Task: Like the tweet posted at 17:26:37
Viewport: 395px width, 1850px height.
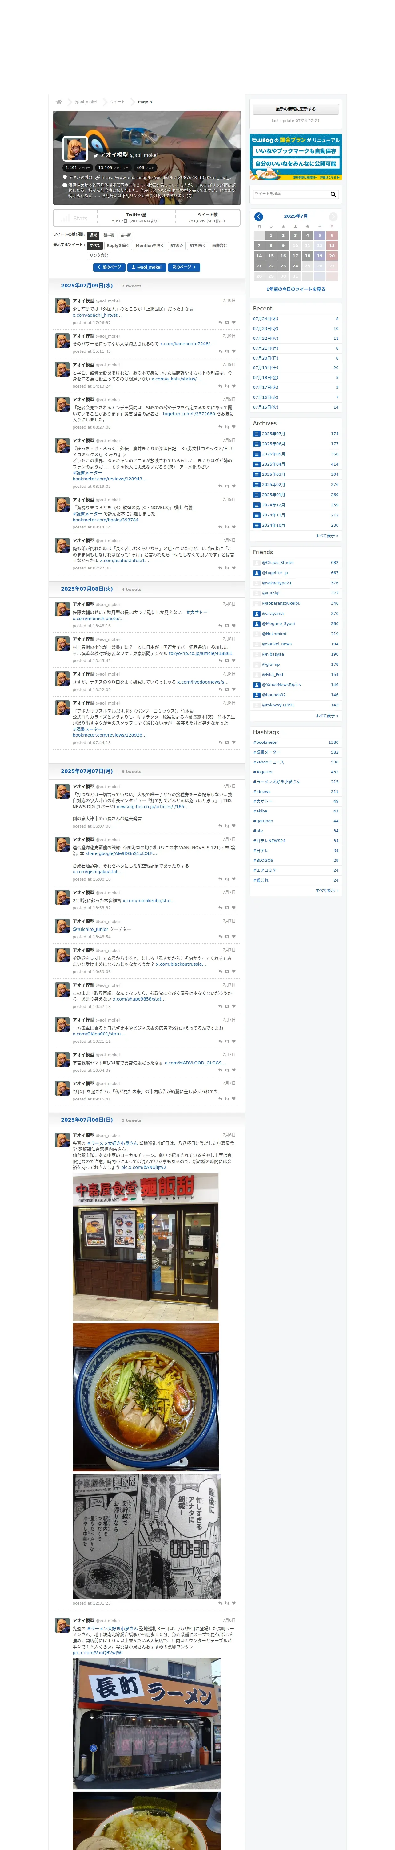Action: [234, 323]
